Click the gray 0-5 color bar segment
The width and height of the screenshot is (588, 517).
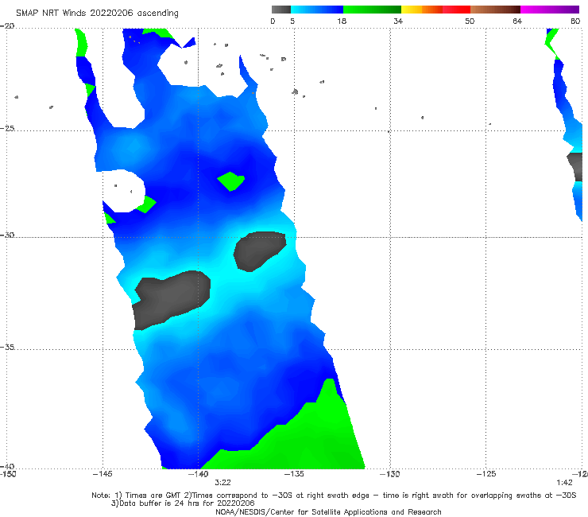tap(281, 10)
